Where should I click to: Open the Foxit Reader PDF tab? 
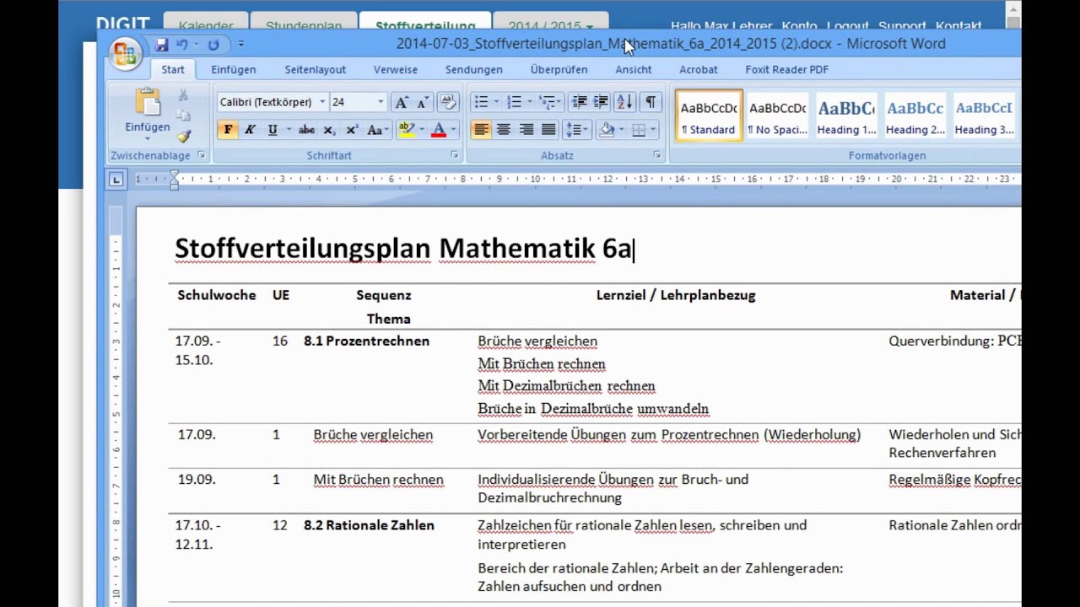click(x=786, y=69)
